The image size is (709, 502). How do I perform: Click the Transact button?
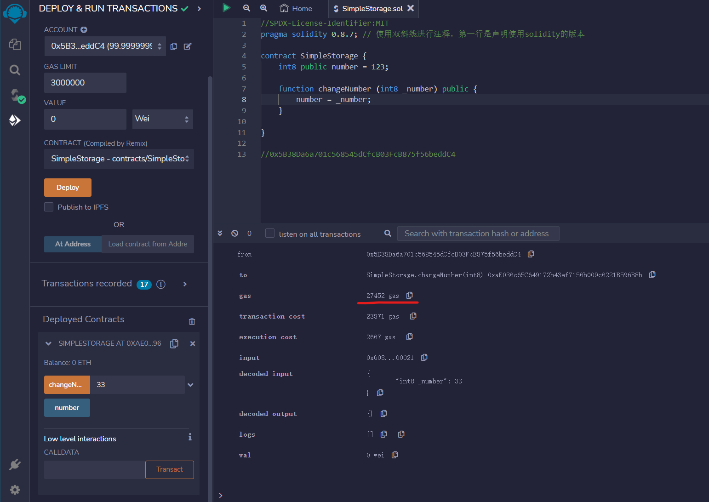[170, 469]
